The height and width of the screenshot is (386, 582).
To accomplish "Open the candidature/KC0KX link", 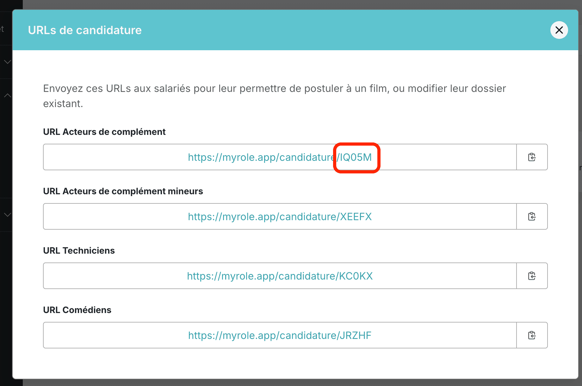I will point(280,276).
